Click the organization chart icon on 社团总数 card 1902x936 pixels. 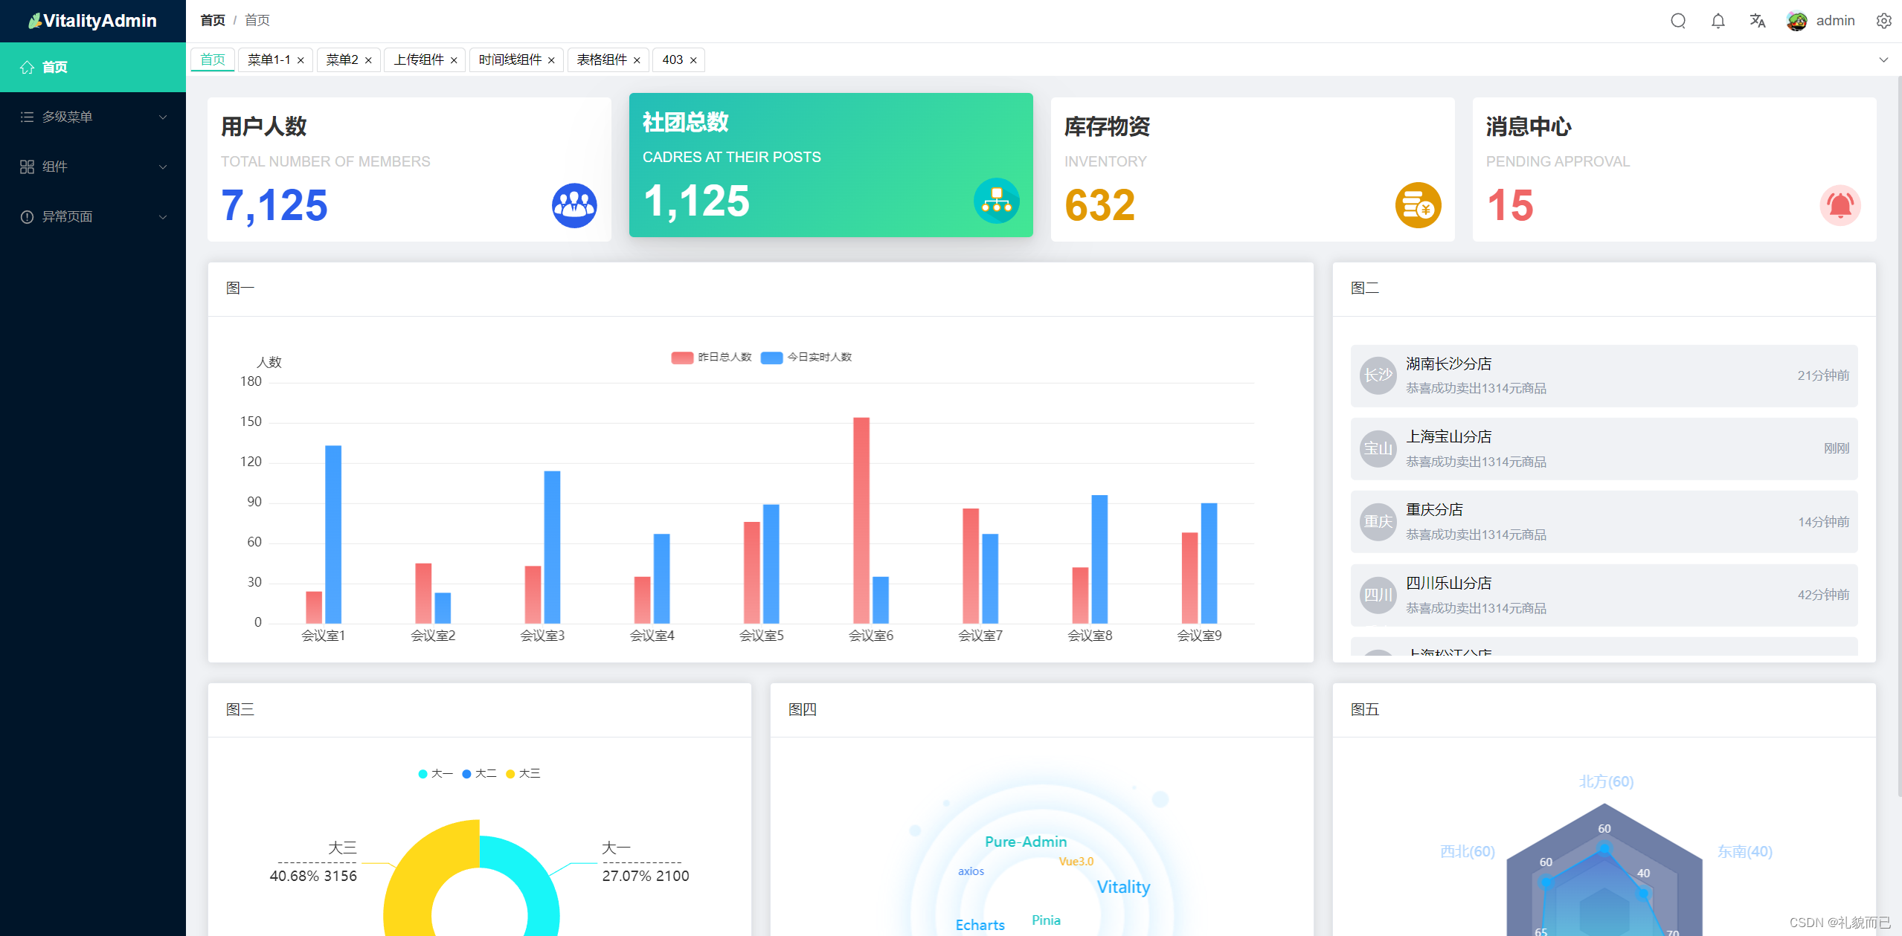(996, 201)
